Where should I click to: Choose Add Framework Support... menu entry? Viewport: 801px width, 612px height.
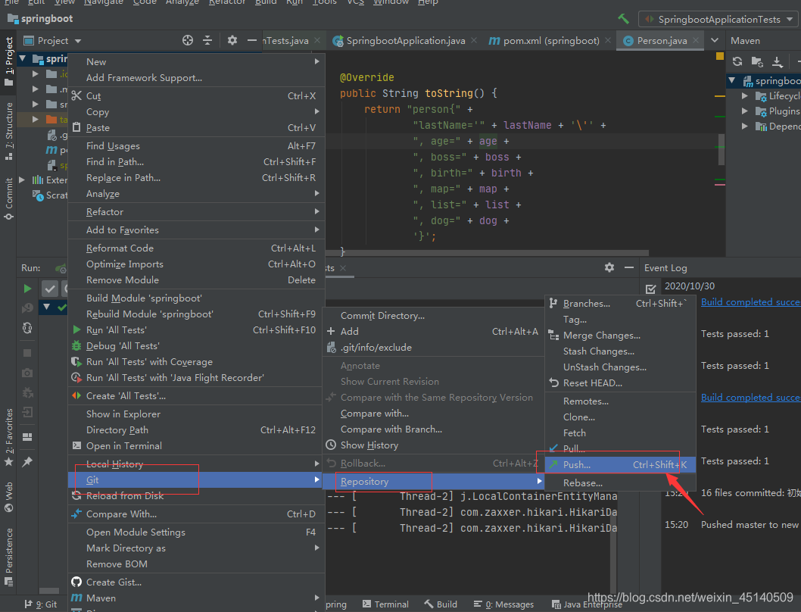[197, 78]
